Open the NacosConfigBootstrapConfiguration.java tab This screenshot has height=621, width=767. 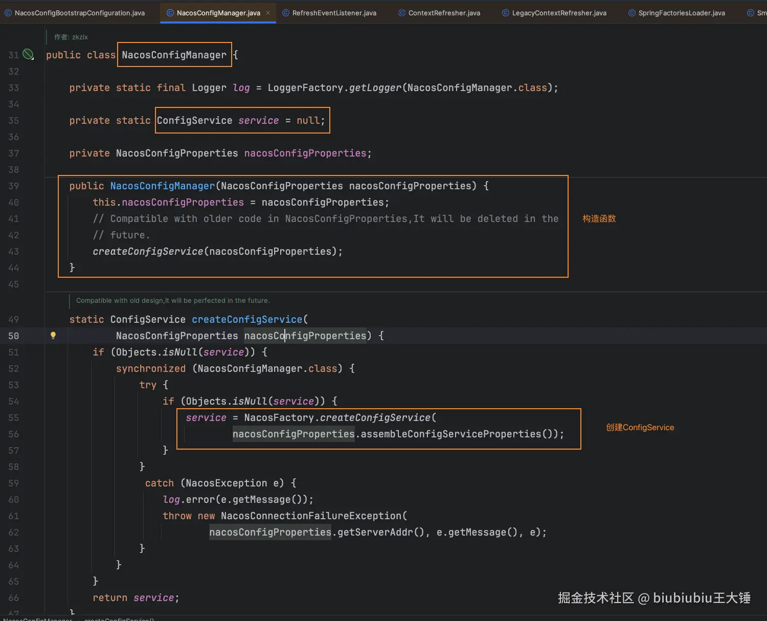(75, 13)
